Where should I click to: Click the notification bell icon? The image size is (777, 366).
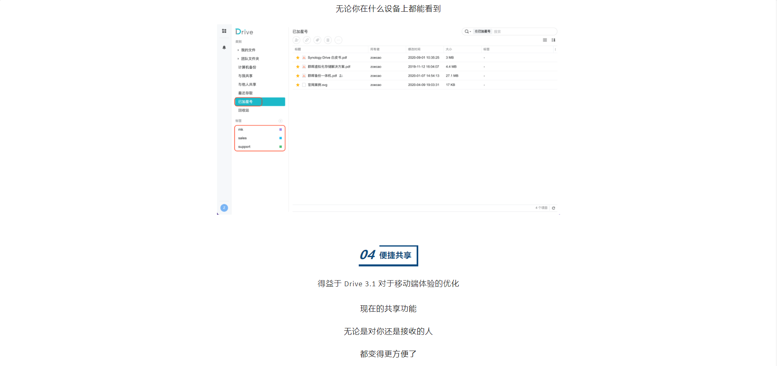coord(224,47)
